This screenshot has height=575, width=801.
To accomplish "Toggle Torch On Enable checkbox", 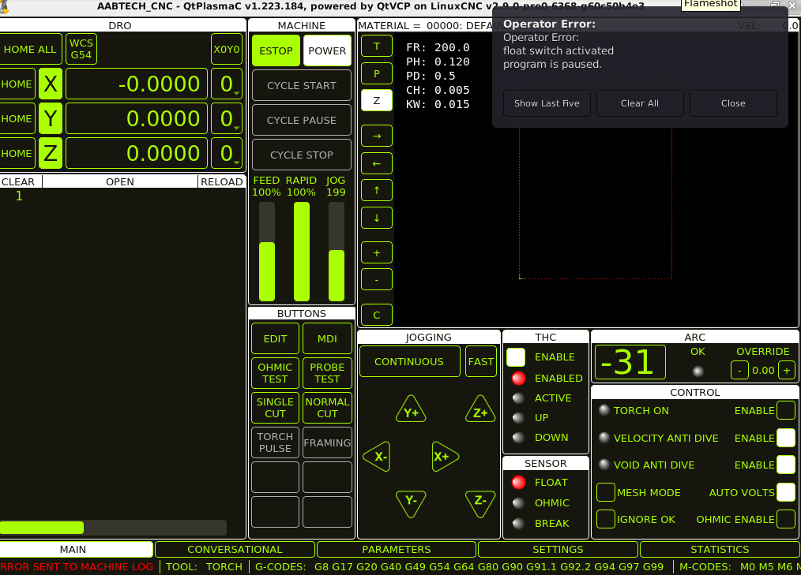I will pos(786,410).
